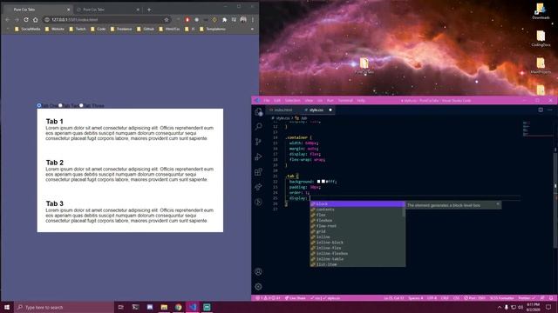Image resolution: width=558 pixels, height=313 pixels.
Task: Open a new Chrome tab with plus button
Action: 149,10
